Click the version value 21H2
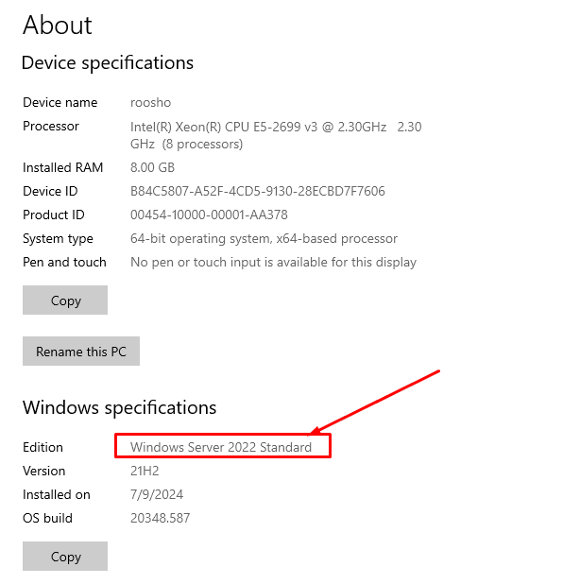 (145, 471)
